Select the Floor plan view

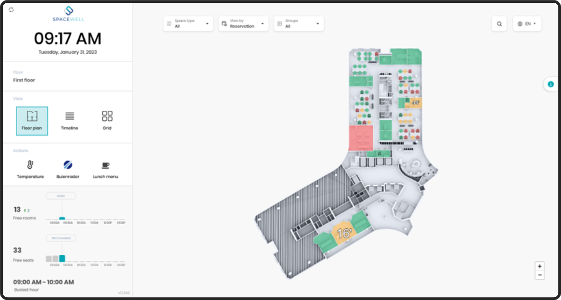[32, 121]
